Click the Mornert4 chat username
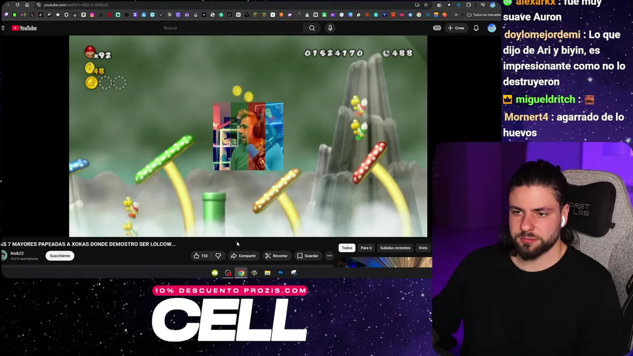This screenshot has width=633, height=356. pos(526,117)
